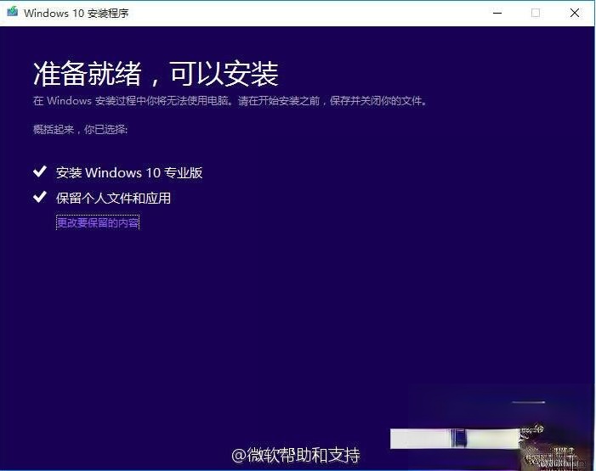Click the notice starting 在 Windows 安装过程中
The image size is (596, 471).
[230, 101]
